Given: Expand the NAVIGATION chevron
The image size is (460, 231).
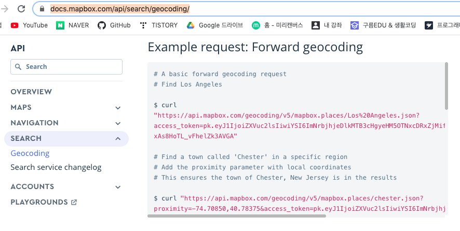Looking at the screenshot, I should (x=118, y=124).
